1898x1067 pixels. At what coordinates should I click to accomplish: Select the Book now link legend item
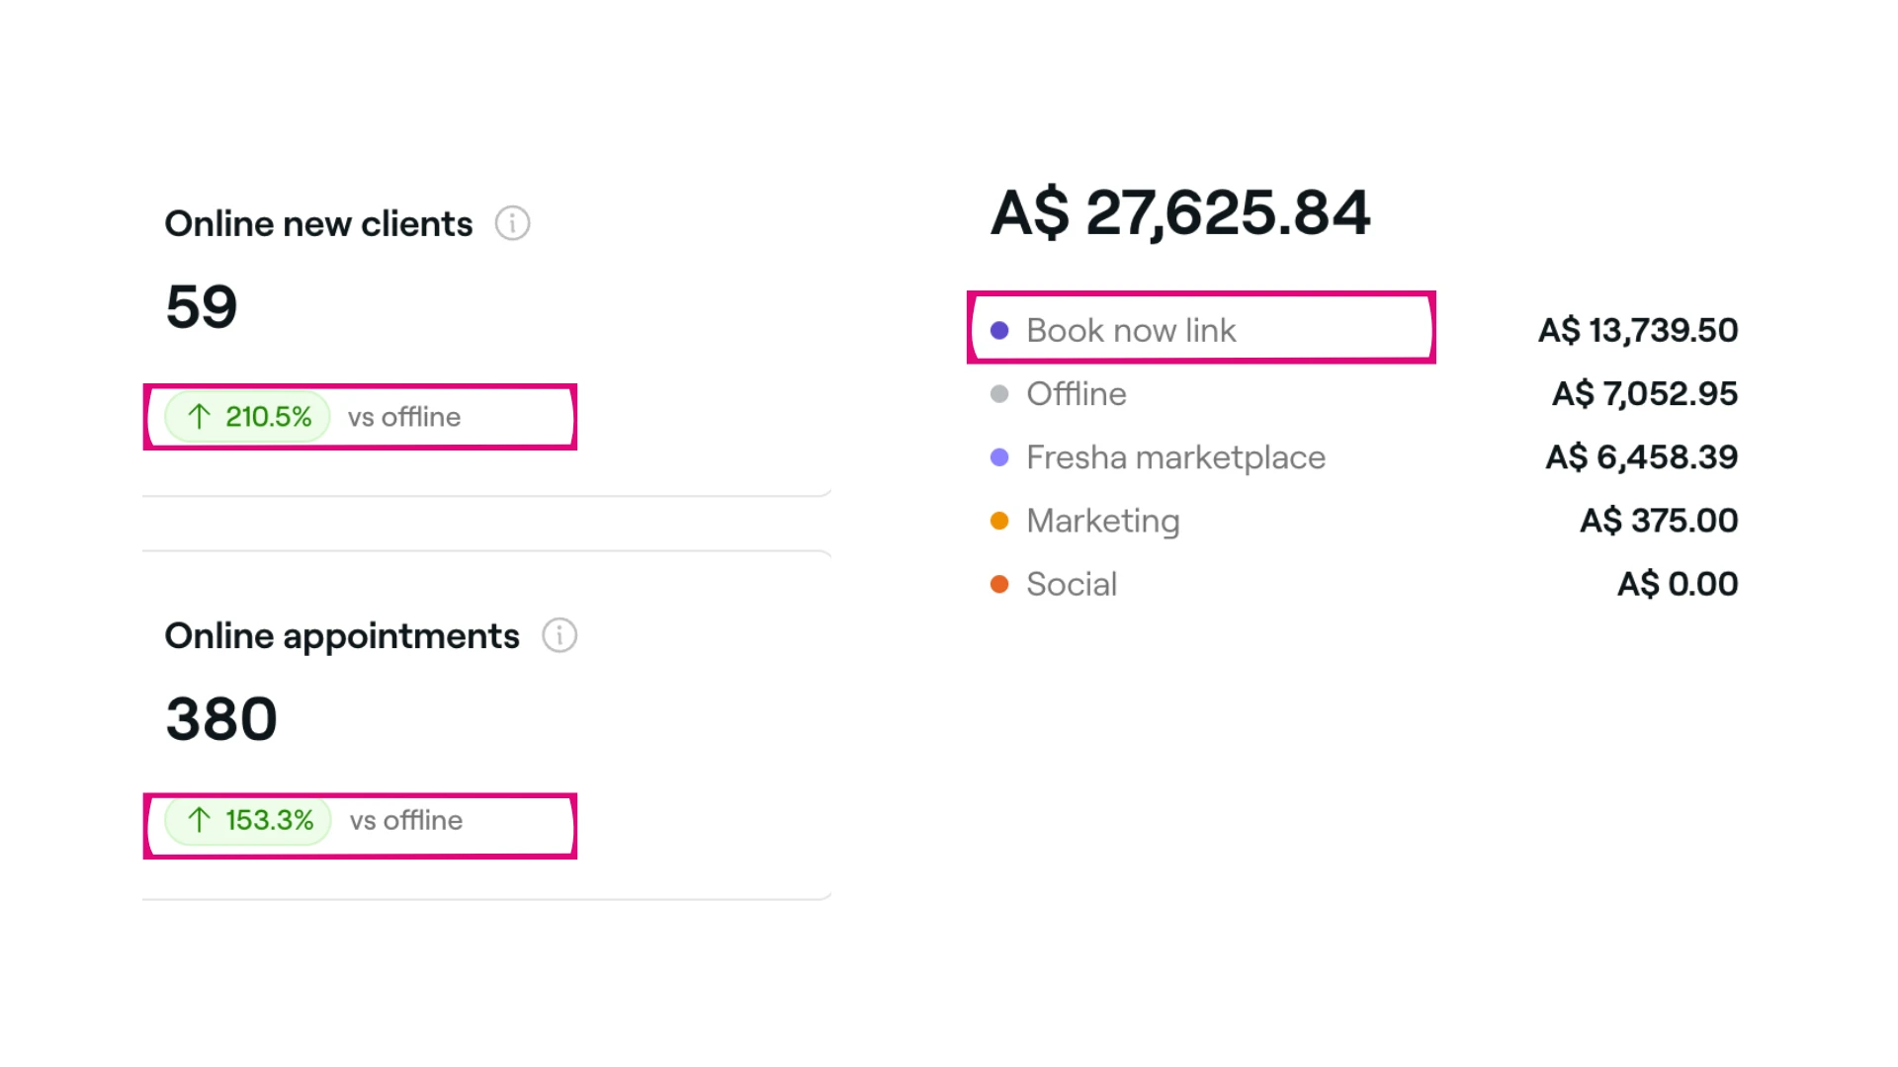coord(1131,331)
